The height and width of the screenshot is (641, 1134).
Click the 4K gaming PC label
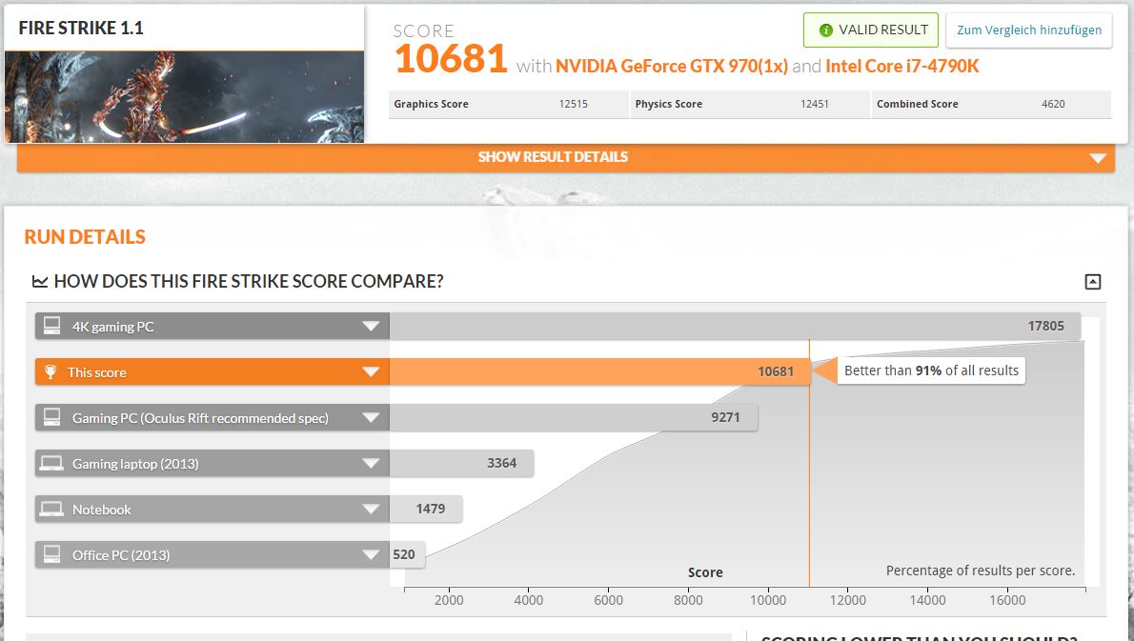pos(112,327)
